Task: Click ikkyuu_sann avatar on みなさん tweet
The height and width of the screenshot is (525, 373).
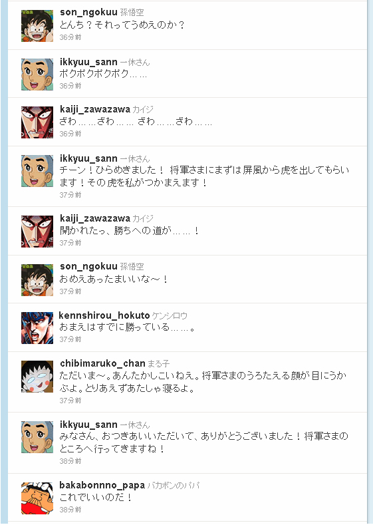Action: tap(37, 437)
